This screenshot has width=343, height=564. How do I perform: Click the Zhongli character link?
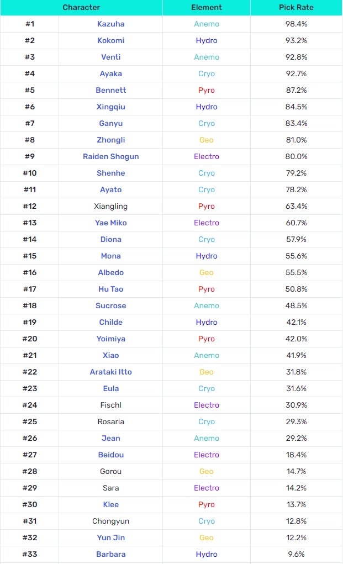110,140
